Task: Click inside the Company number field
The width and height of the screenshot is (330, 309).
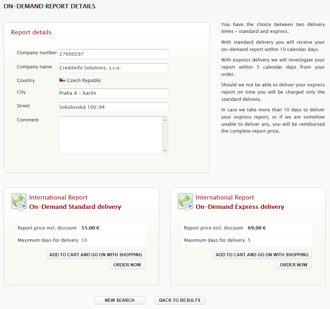Action: tap(113, 54)
